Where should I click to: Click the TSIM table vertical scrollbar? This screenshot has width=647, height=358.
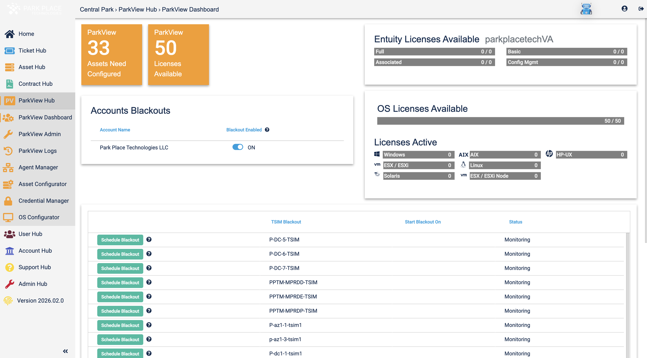tap(627, 295)
